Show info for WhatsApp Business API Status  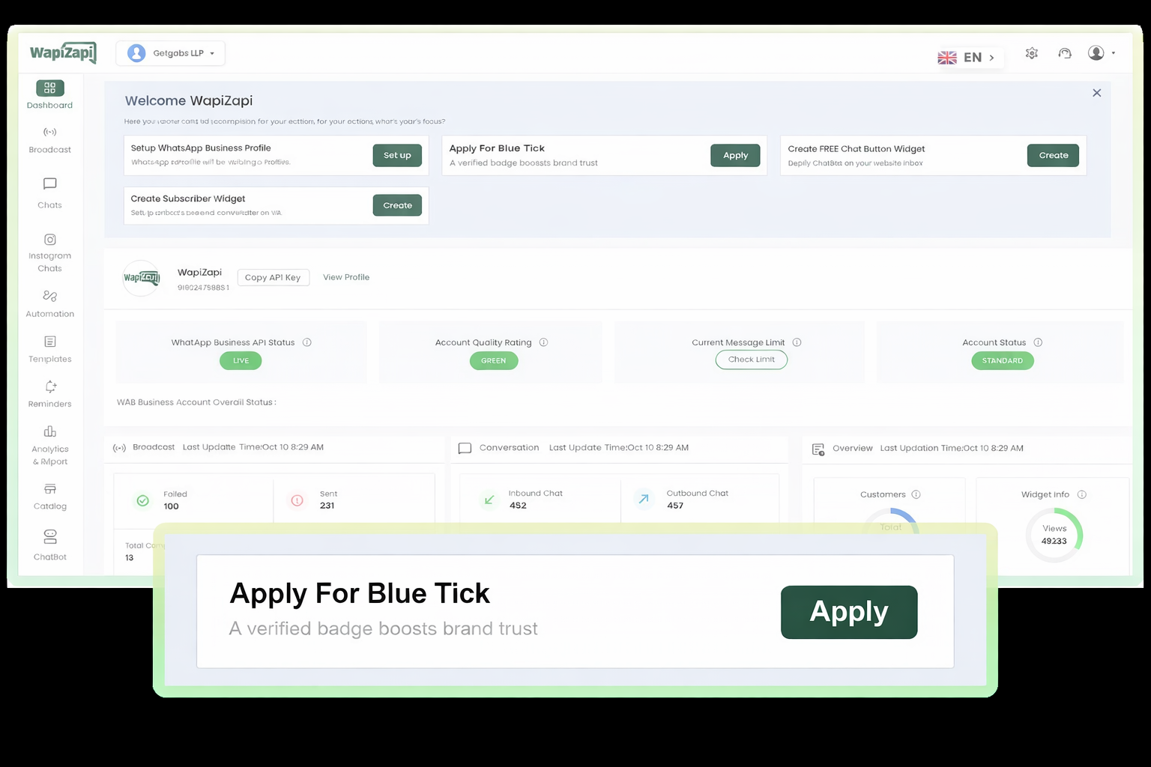click(x=306, y=342)
